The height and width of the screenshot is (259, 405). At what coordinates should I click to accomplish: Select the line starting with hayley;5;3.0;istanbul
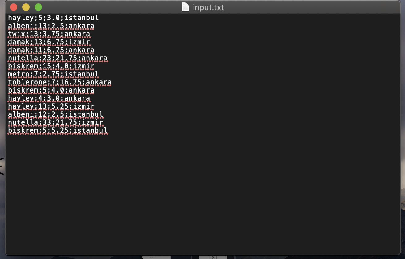pos(53,18)
